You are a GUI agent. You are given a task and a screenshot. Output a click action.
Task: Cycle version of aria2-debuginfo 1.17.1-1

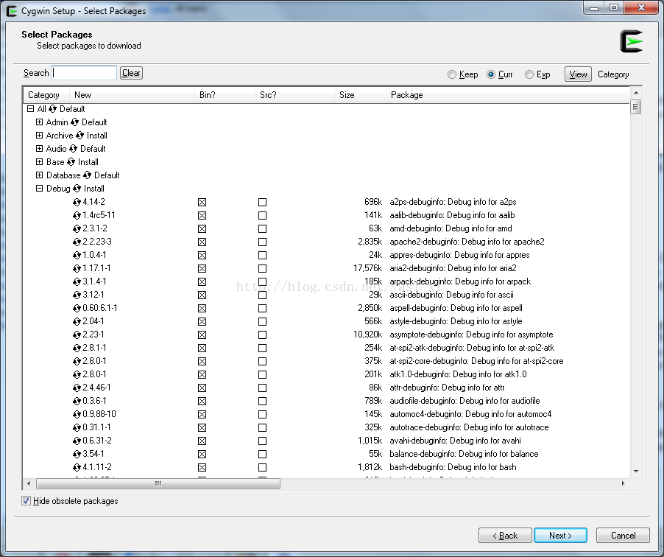[x=77, y=268]
